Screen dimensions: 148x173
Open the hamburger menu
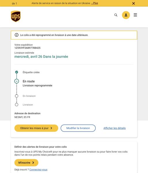(x=135, y=15)
